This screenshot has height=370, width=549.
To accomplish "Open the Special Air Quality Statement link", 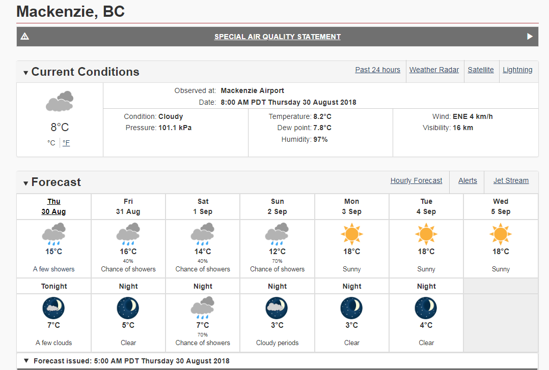I will point(277,36).
